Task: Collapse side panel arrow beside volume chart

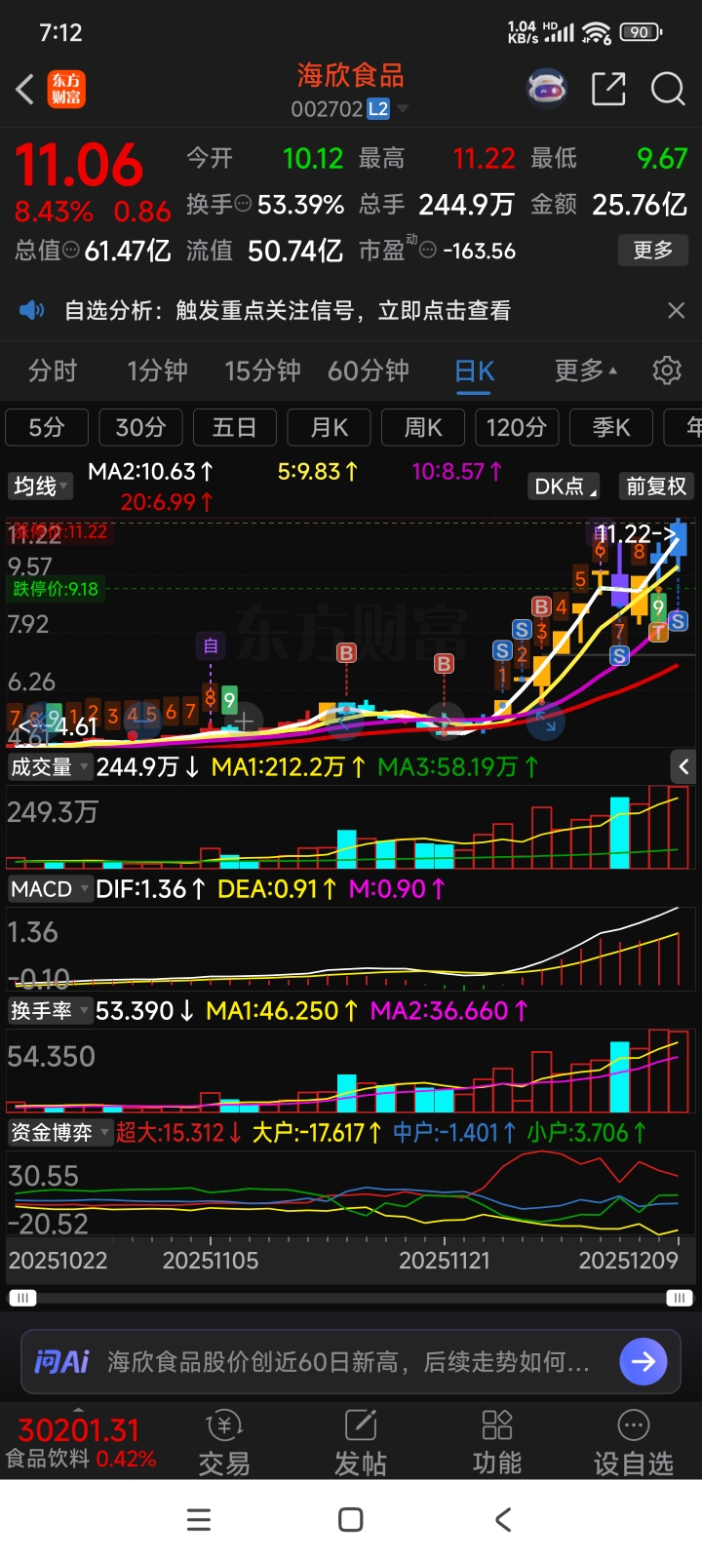Action: point(684,766)
